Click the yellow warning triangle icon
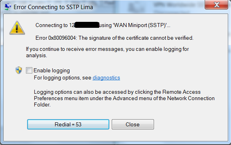 17,28
